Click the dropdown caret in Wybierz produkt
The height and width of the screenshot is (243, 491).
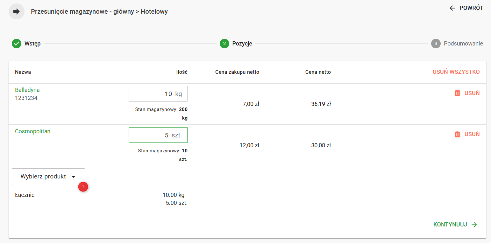point(74,177)
